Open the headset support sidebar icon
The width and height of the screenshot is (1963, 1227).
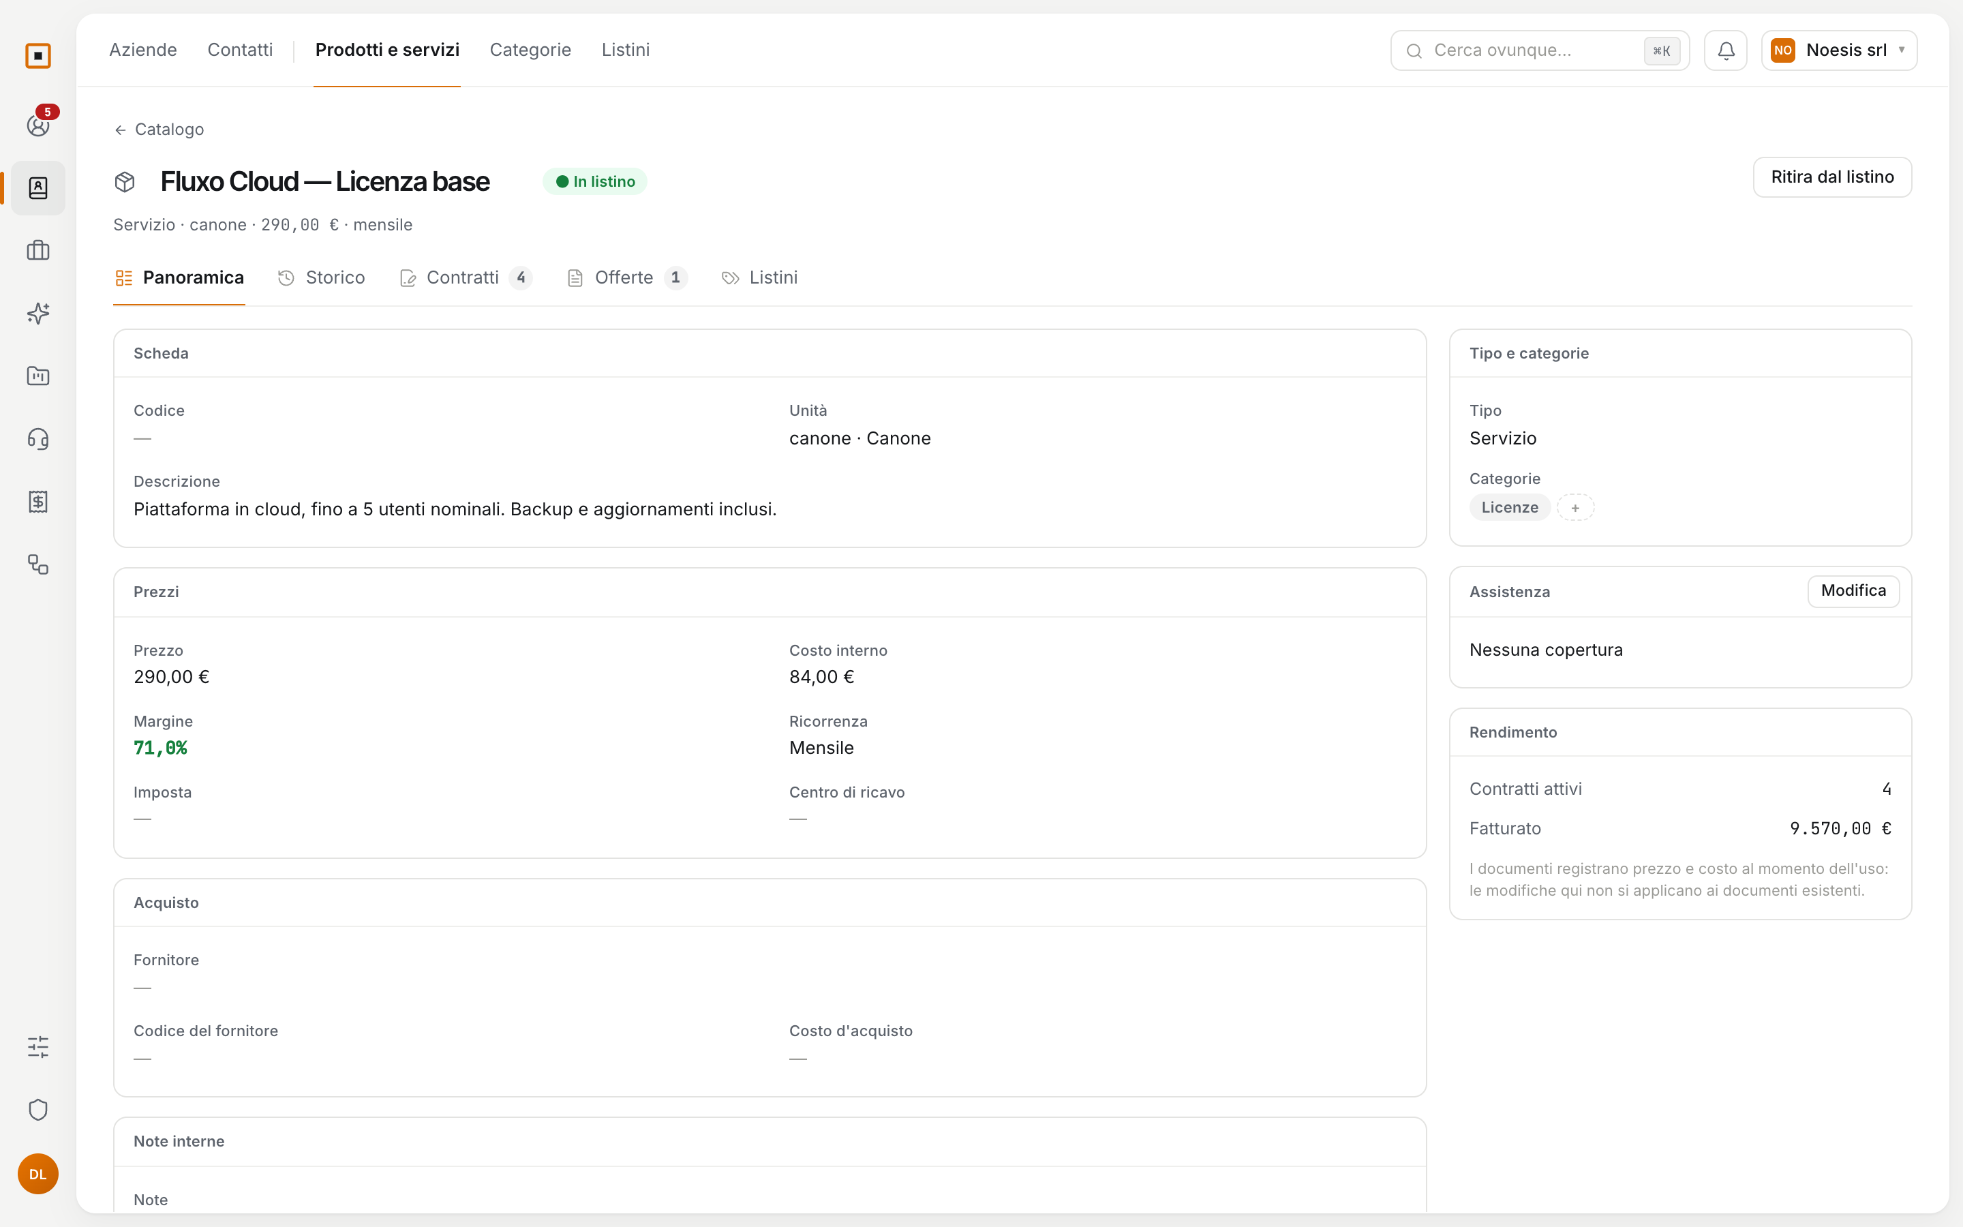(38, 439)
